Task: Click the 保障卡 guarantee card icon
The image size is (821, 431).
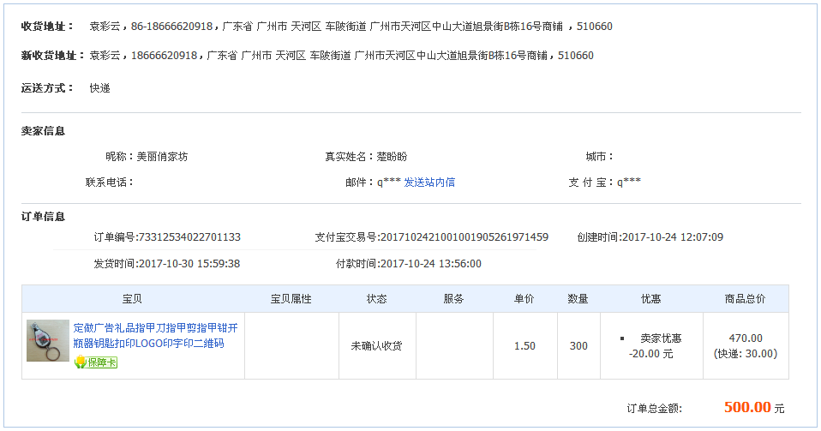Action: tap(95, 362)
